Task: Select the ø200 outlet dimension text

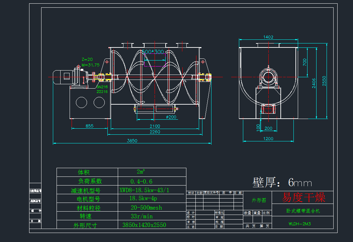Action: [171, 117]
